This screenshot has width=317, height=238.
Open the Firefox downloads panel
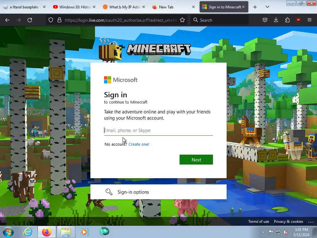coord(276,20)
